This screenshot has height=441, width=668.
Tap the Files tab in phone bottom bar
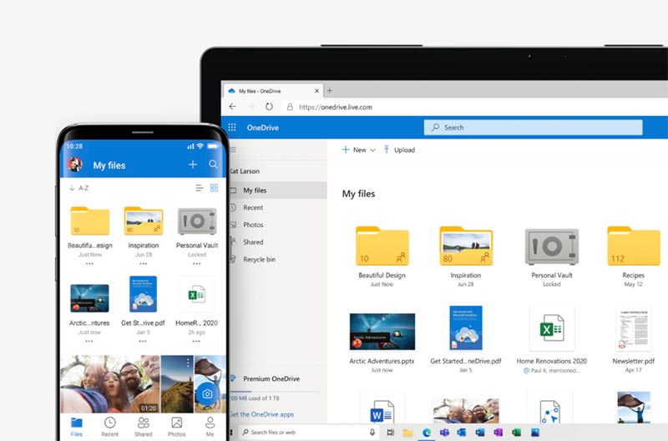click(77, 427)
